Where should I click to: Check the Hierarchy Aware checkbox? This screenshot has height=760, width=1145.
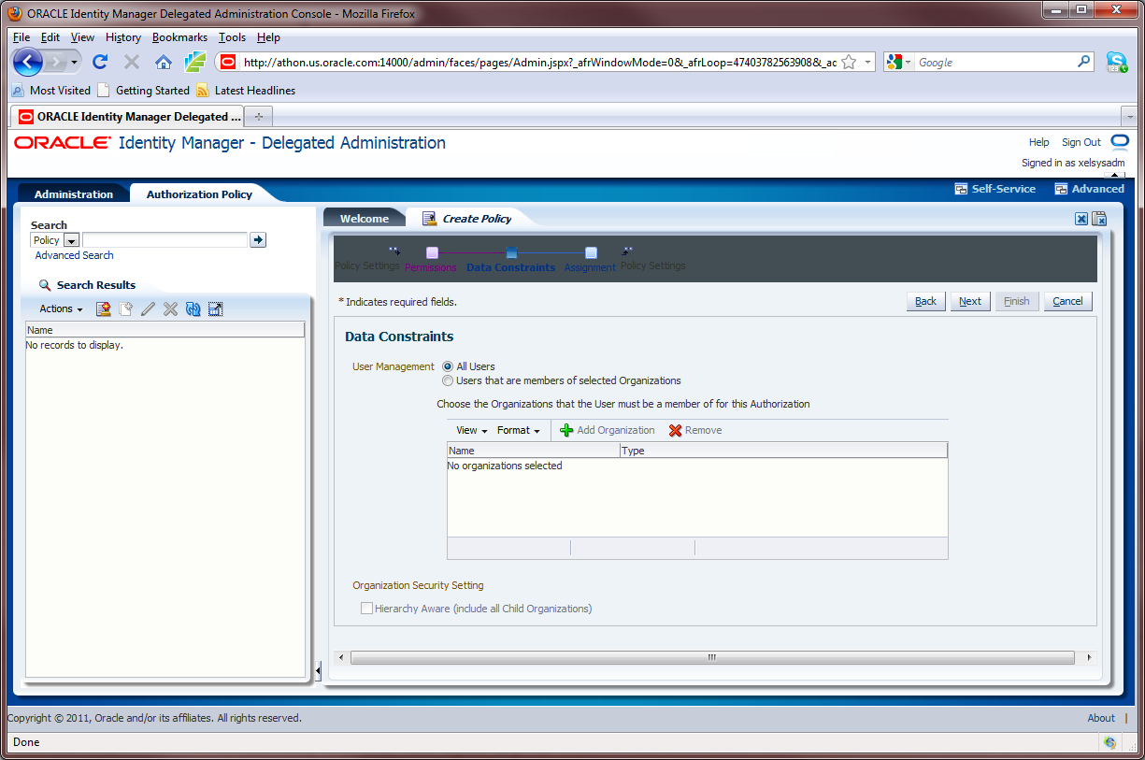[x=367, y=609]
